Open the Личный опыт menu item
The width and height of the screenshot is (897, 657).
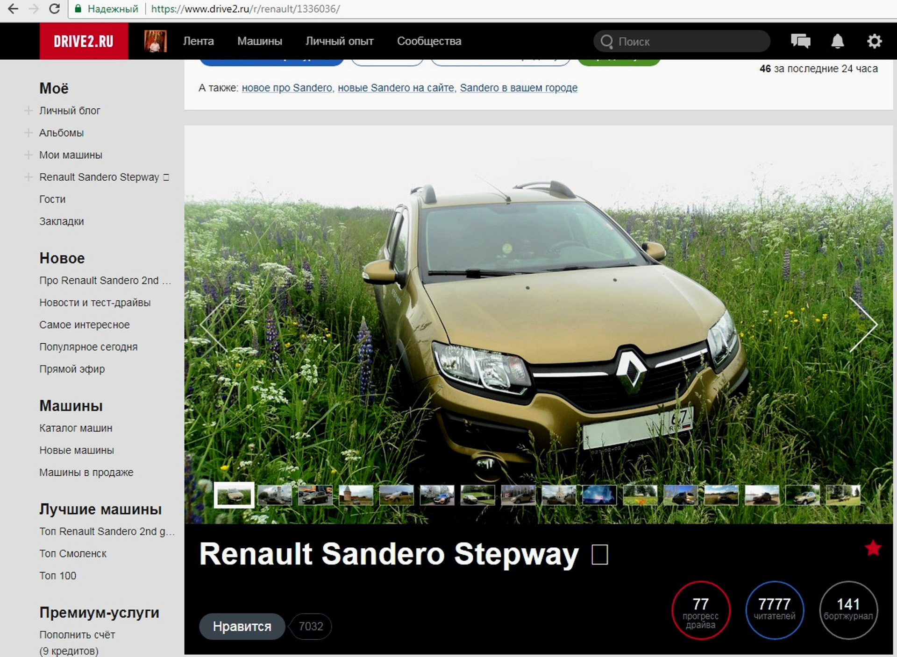coord(340,41)
